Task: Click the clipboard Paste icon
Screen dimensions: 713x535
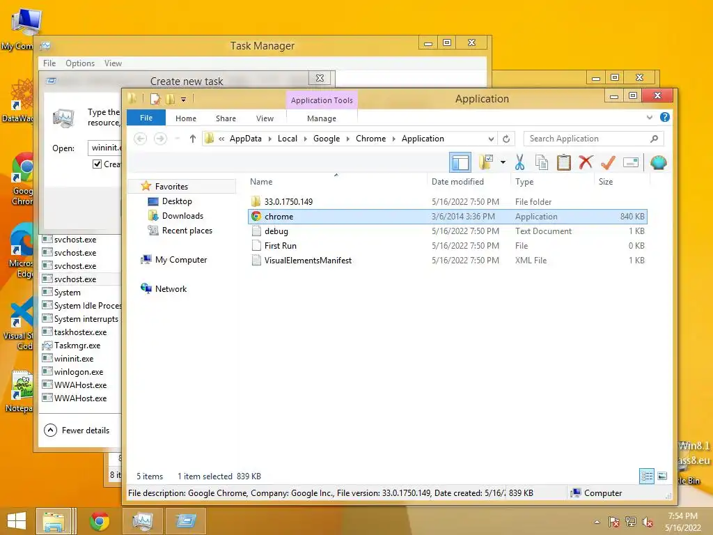Action: coord(563,162)
